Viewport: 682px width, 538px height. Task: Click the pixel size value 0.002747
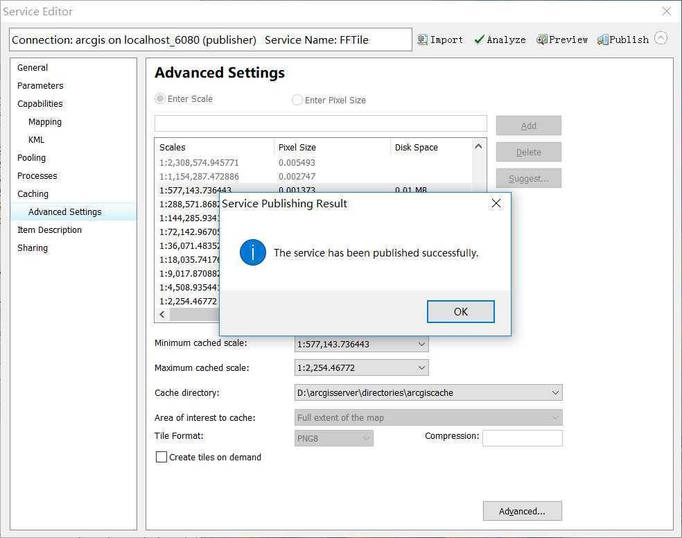(x=297, y=177)
